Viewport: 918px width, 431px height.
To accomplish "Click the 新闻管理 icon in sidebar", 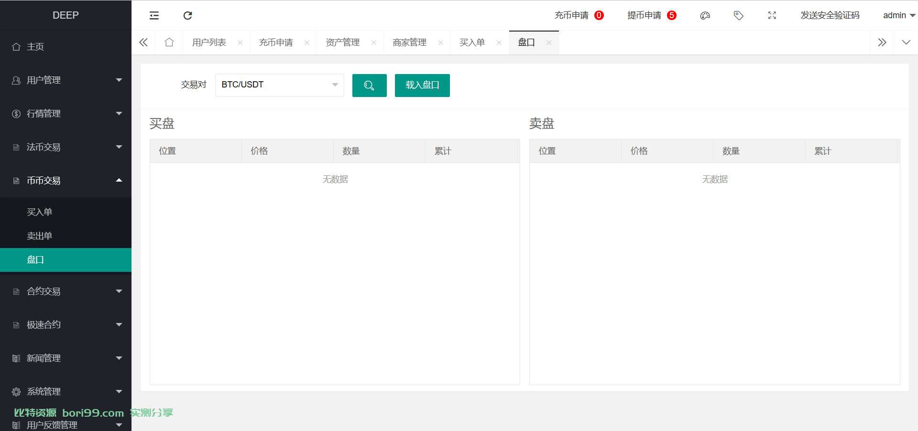I will point(16,358).
